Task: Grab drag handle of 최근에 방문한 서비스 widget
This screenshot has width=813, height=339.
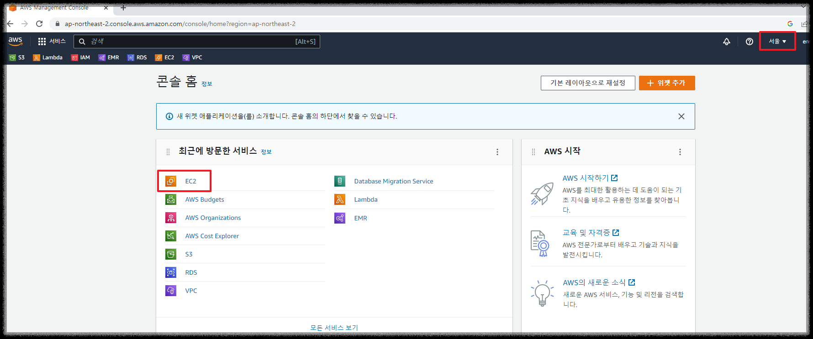Action: 168,152
